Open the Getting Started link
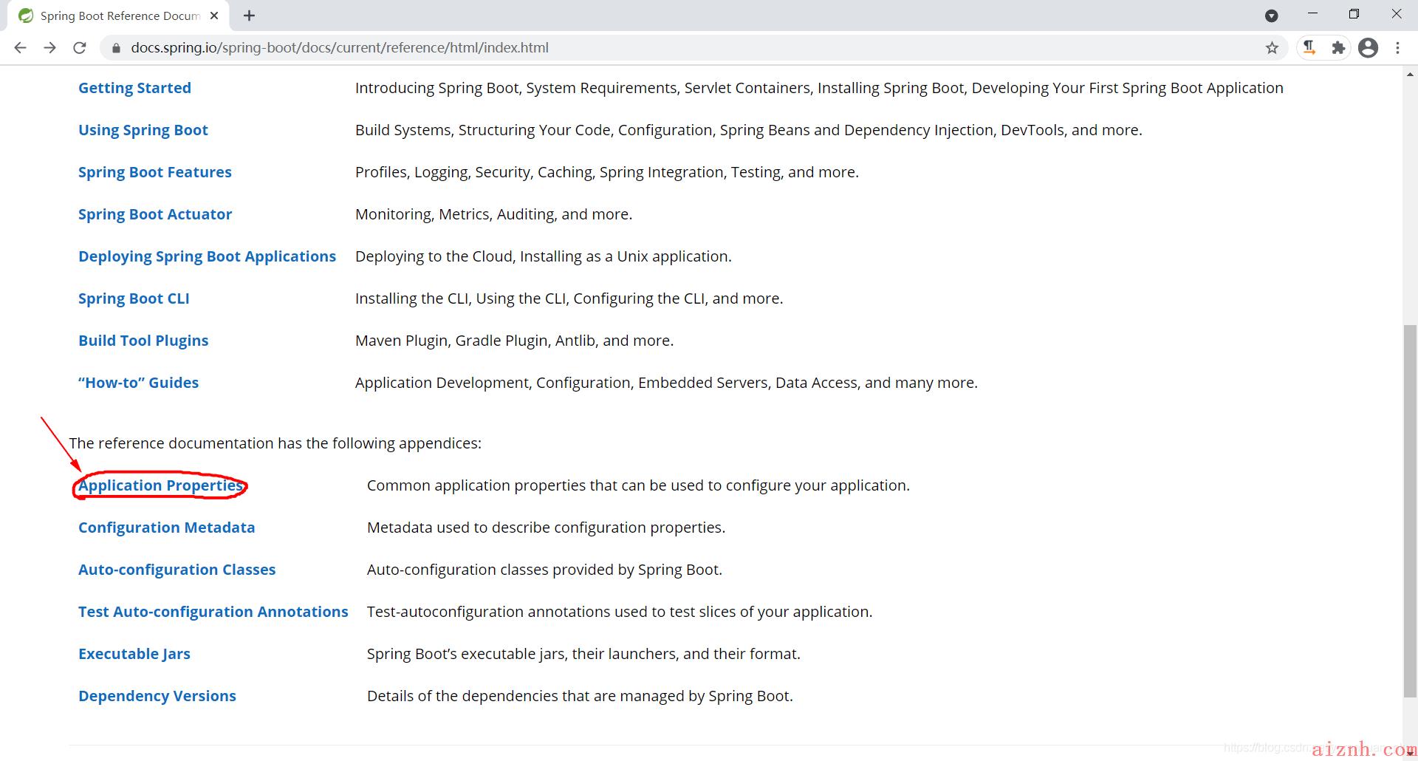The width and height of the screenshot is (1418, 761). click(134, 88)
